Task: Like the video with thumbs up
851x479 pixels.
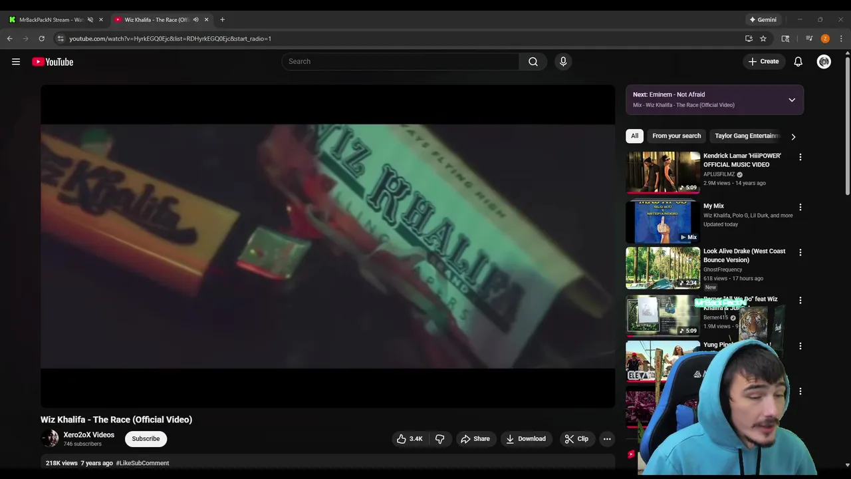Action: (410, 439)
